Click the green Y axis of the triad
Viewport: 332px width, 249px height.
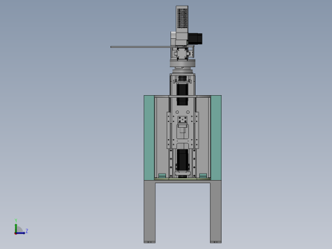click(x=16, y=228)
